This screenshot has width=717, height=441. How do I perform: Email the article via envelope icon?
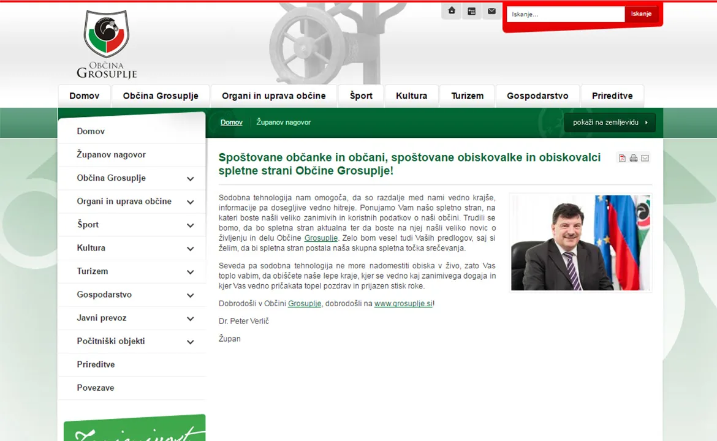(645, 158)
